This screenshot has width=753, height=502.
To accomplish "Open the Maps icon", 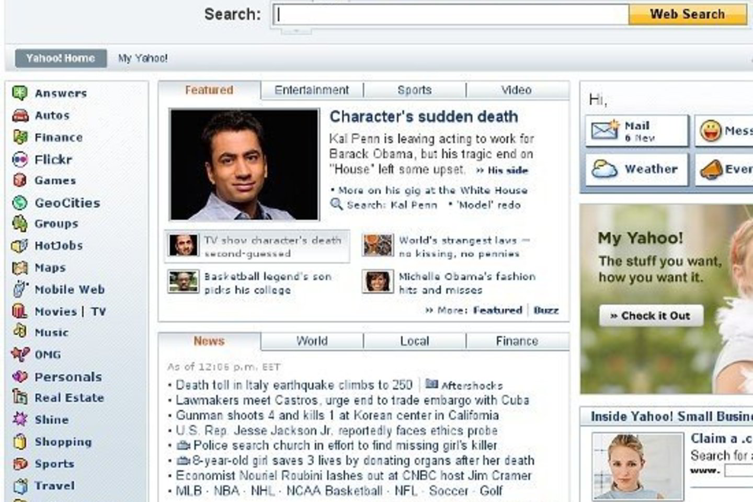I will (x=20, y=268).
